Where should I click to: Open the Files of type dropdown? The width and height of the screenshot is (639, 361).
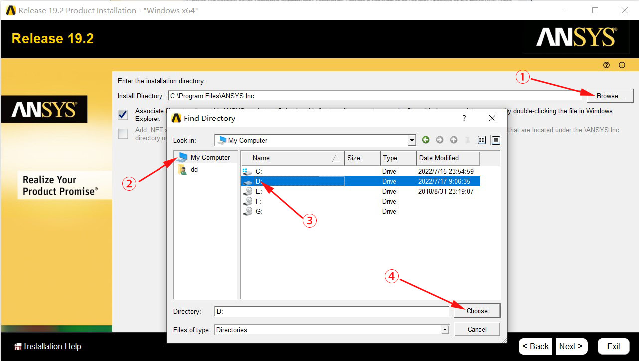445,330
